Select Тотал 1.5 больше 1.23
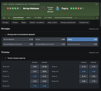 click(x=35, y=76)
